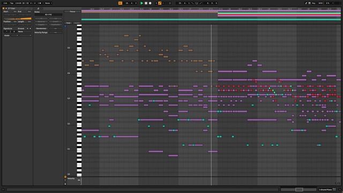Select the tempo field showing 114.00
The width and height of the screenshot is (343, 193).
(18, 3)
